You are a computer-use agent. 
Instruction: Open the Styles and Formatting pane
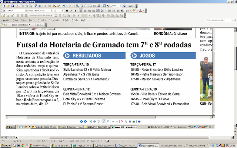(4, 11)
